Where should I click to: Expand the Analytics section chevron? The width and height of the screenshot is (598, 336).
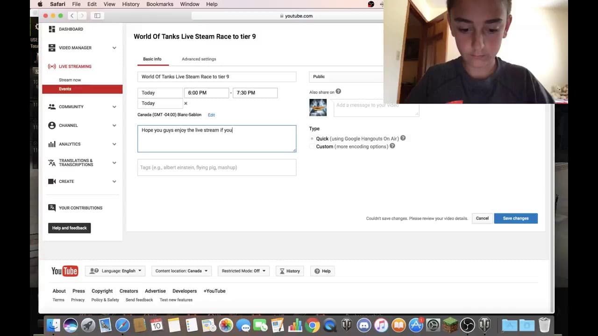(x=114, y=144)
